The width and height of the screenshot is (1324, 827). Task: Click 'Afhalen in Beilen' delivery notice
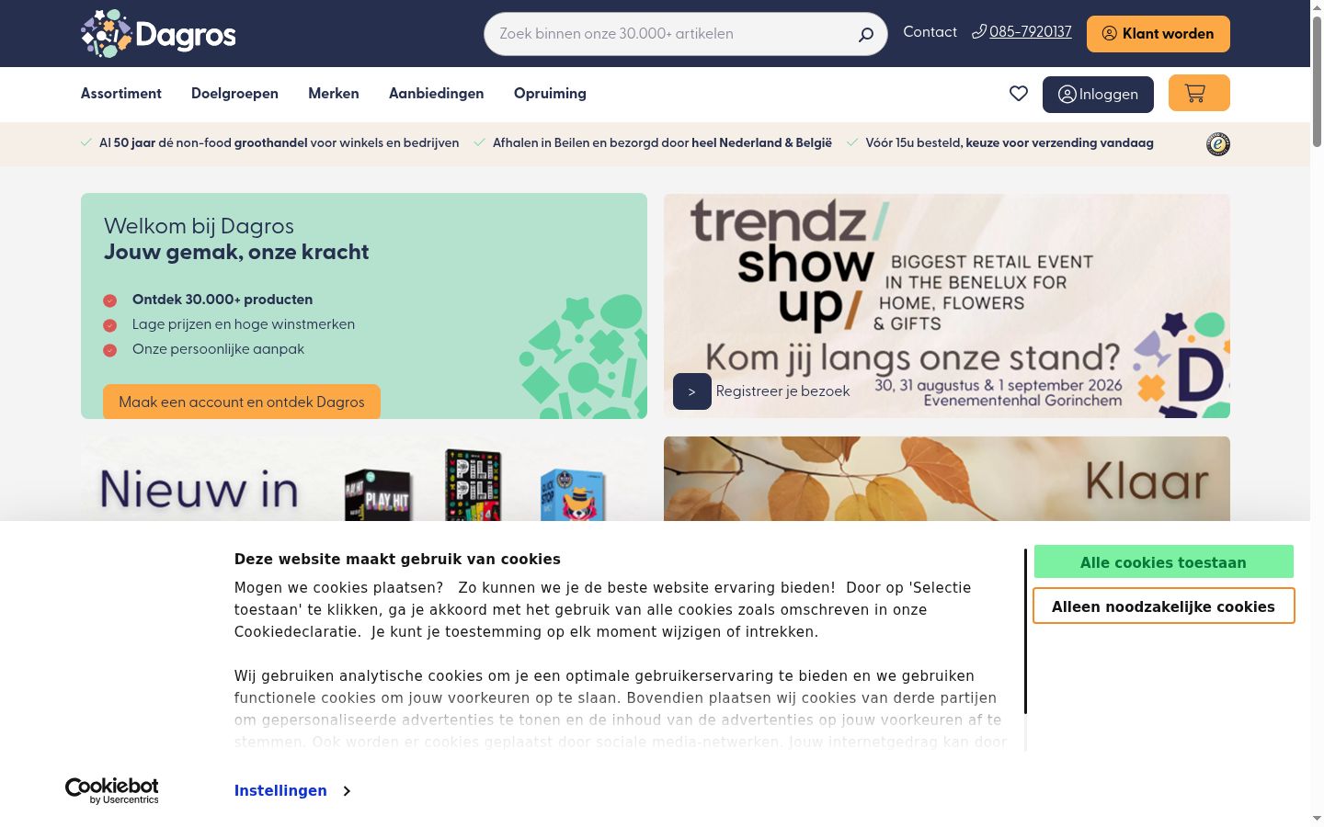pos(662,143)
